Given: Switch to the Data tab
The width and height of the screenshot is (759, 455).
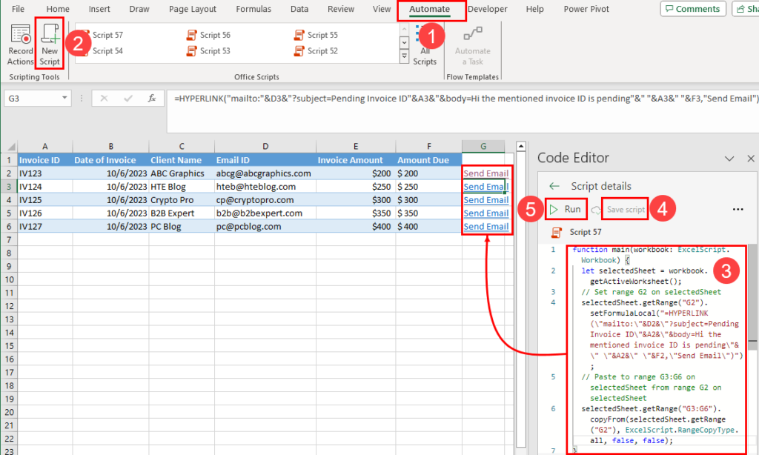Looking at the screenshot, I should coord(299,9).
